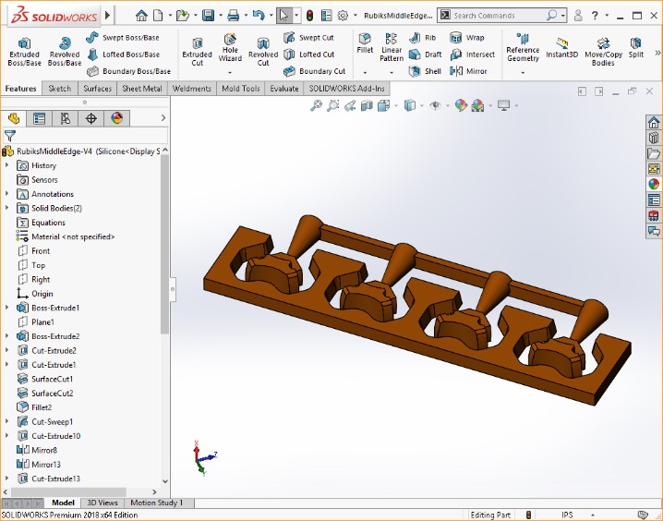Screen dimensions: 663x521
Task: Open the Fillet dropdown arrow
Action: (x=365, y=73)
